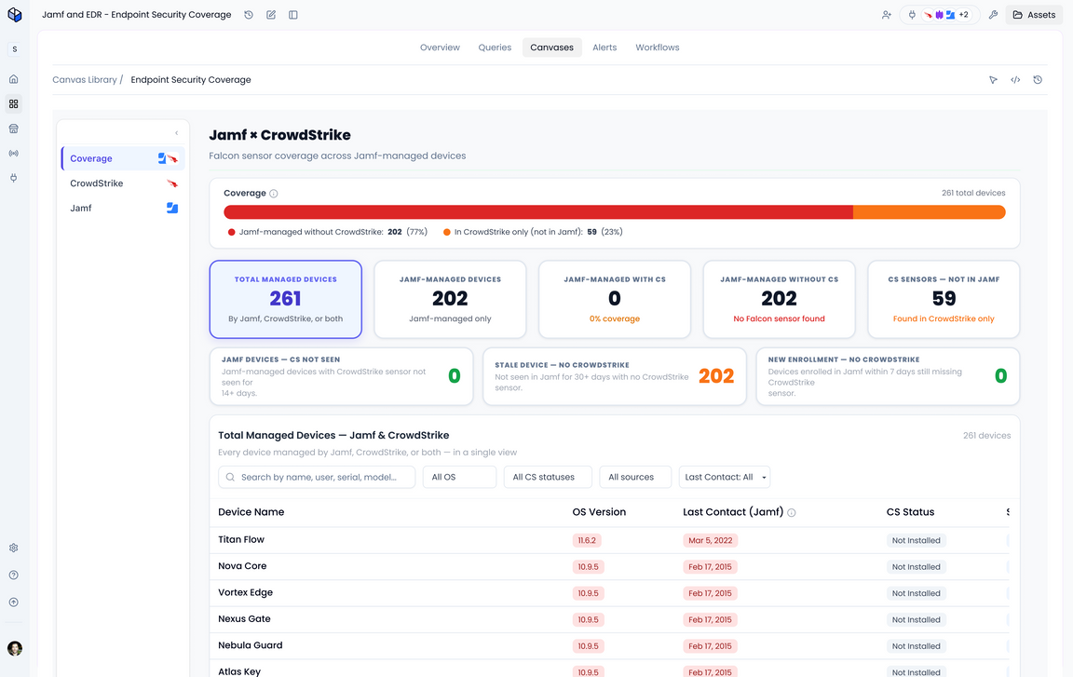Select the CrowdStrike page in sidebar
Screen dimensions: 1073x677
point(123,183)
